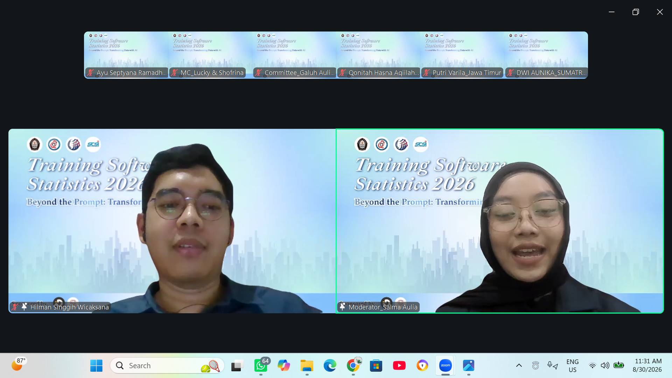The width and height of the screenshot is (672, 378).
Task: Open the Microsoft Store icon
Action: point(376,365)
